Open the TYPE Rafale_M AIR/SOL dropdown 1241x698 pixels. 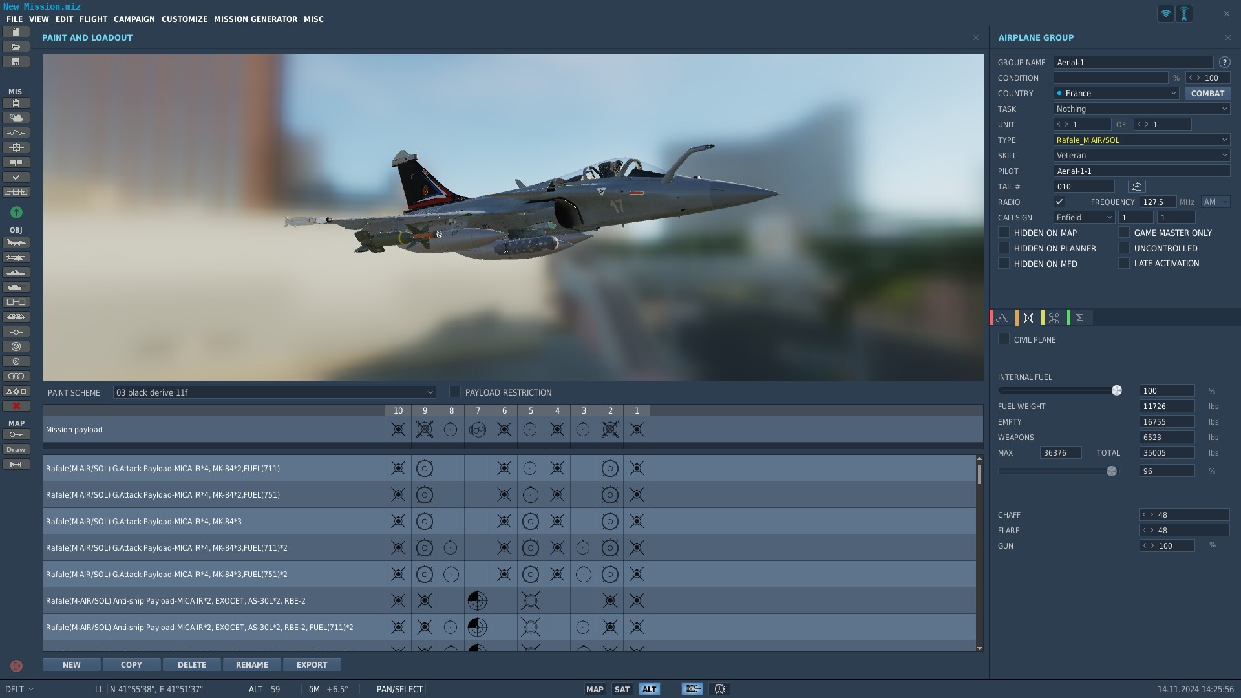pos(1141,140)
